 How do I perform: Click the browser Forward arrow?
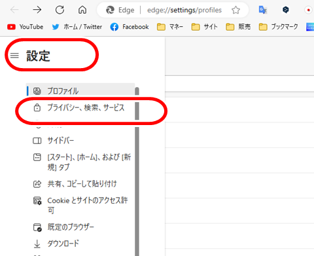pyautogui.click(x=37, y=10)
